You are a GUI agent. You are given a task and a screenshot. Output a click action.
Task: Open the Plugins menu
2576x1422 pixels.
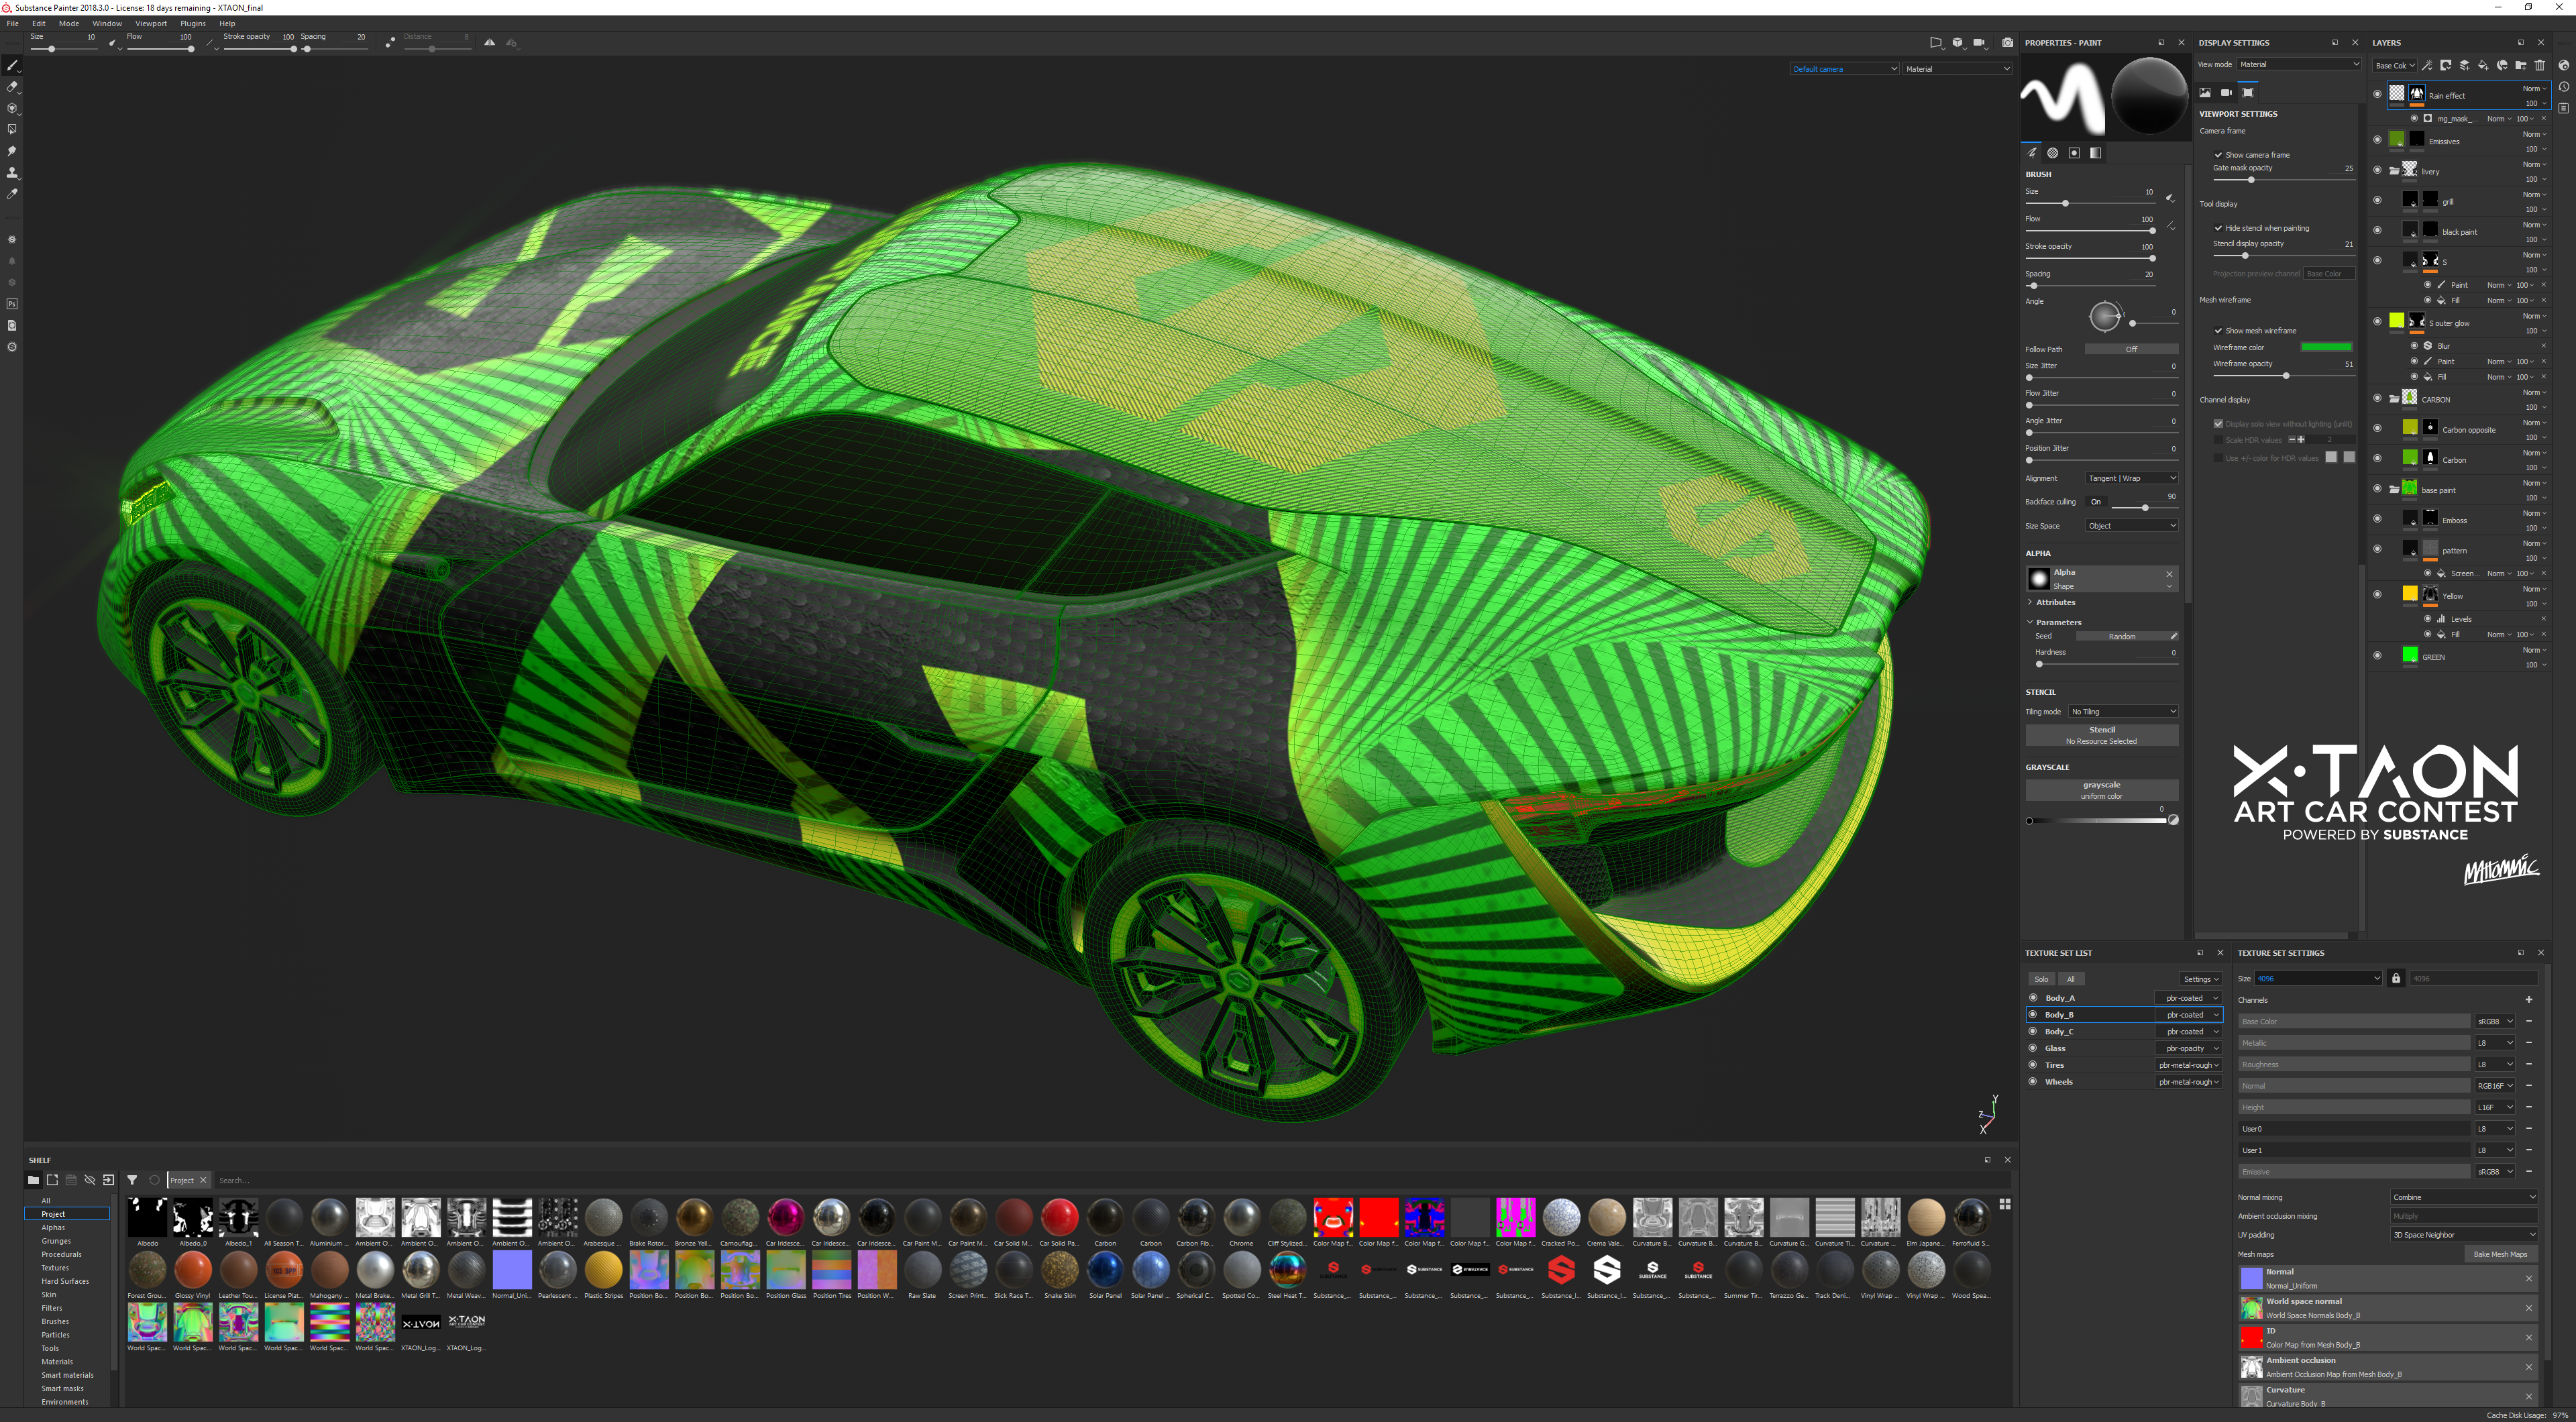click(193, 23)
